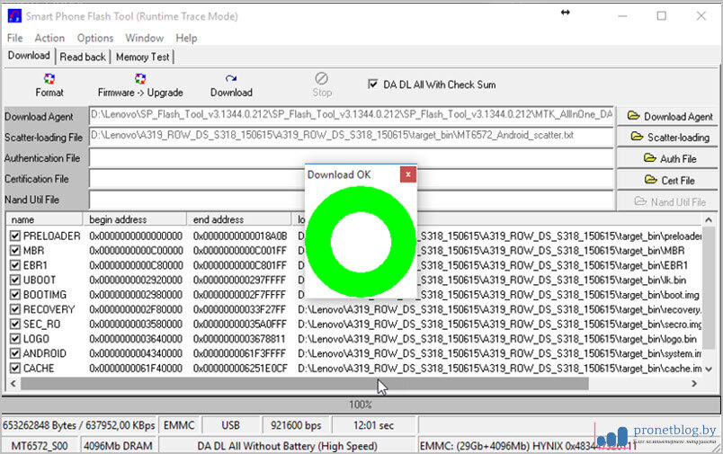The height and width of the screenshot is (454, 723).
Task: Open the Action menu
Action: (x=49, y=38)
